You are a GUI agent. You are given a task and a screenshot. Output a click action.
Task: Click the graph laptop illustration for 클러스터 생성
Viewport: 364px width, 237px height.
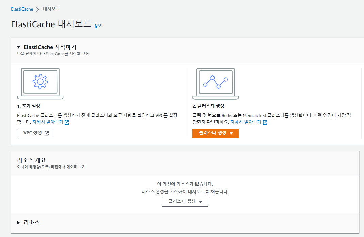coord(216,84)
